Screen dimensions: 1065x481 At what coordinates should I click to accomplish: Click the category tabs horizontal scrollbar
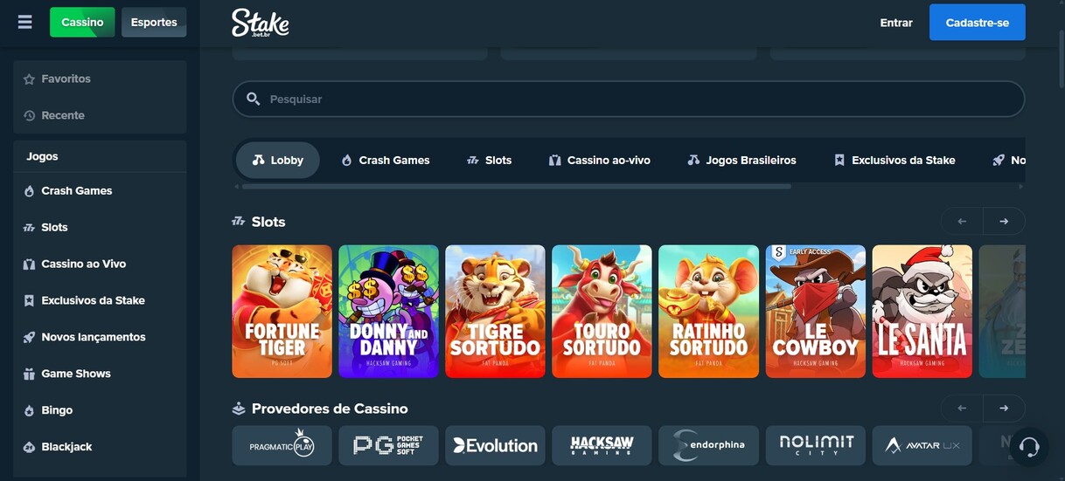coord(516,186)
